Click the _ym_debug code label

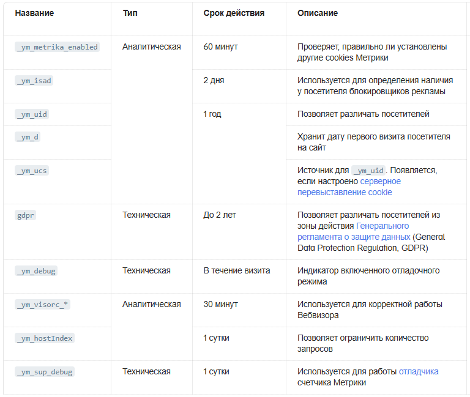coord(36,271)
